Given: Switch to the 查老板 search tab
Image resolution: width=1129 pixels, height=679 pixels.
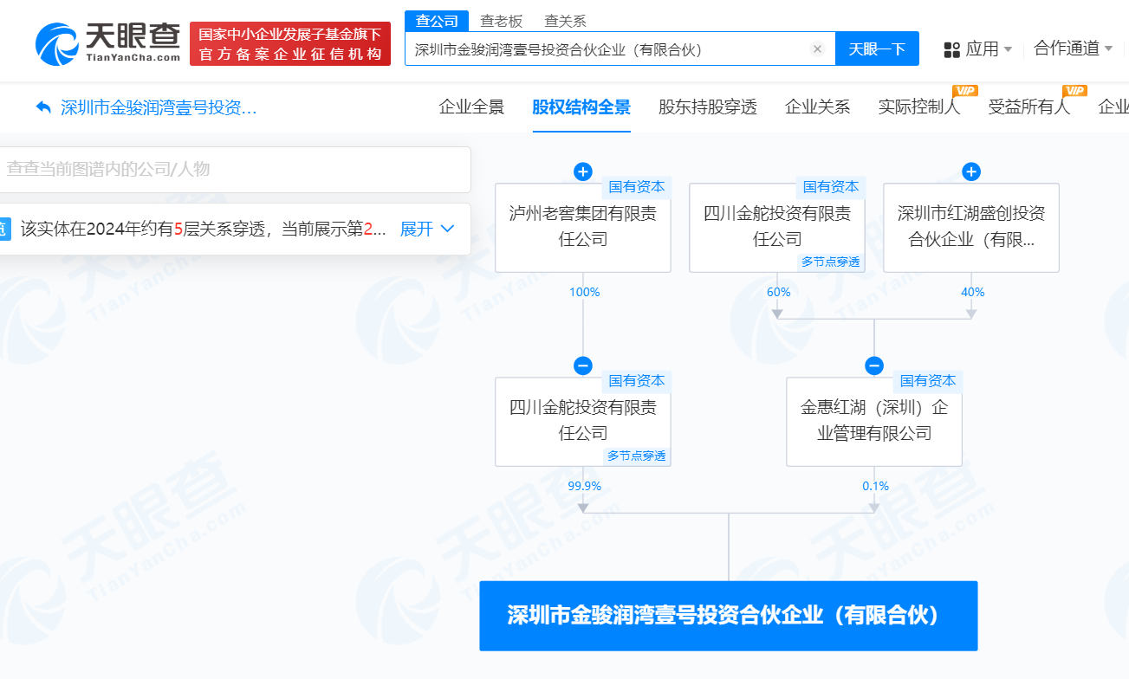Looking at the screenshot, I should pos(500,21).
